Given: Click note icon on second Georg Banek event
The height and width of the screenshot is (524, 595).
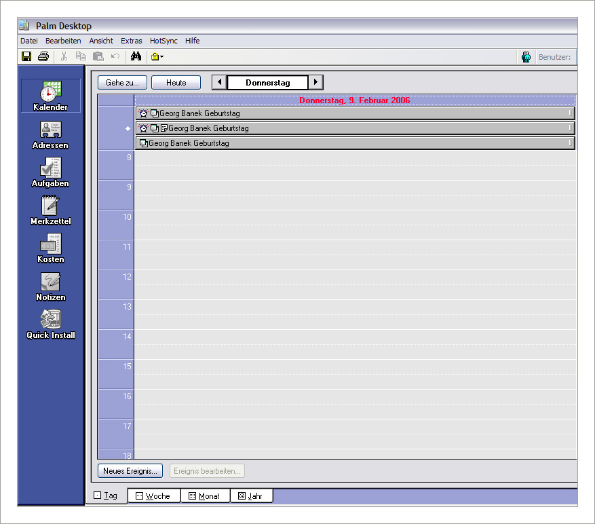Looking at the screenshot, I should [x=164, y=128].
